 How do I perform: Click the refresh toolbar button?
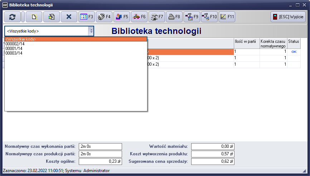point(12,17)
